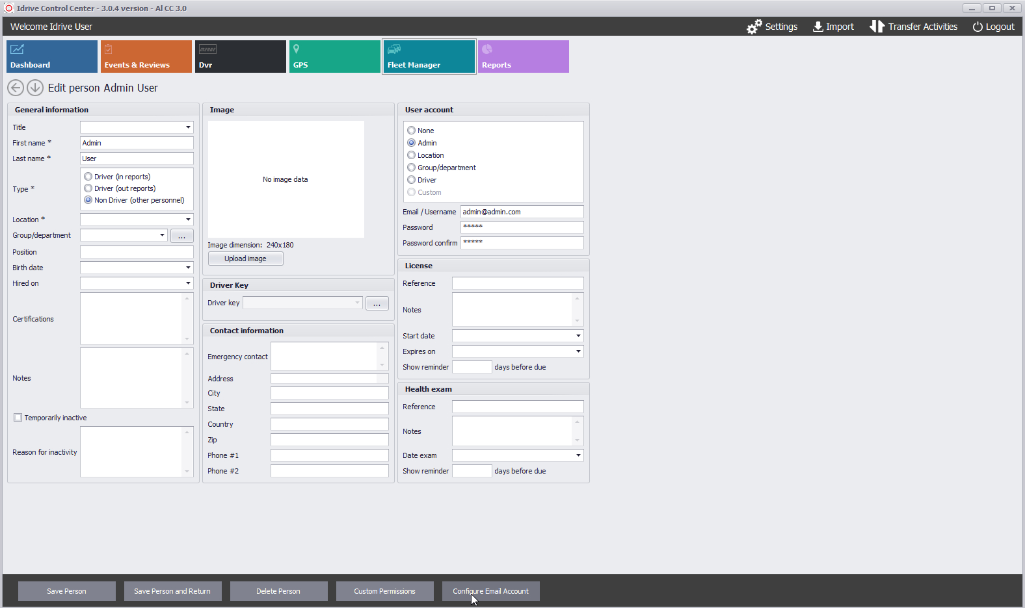Image resolution: width=1025 pixels, height=608 pixels.
Task: Go to the Reports tab
Action: click(523, 57)
